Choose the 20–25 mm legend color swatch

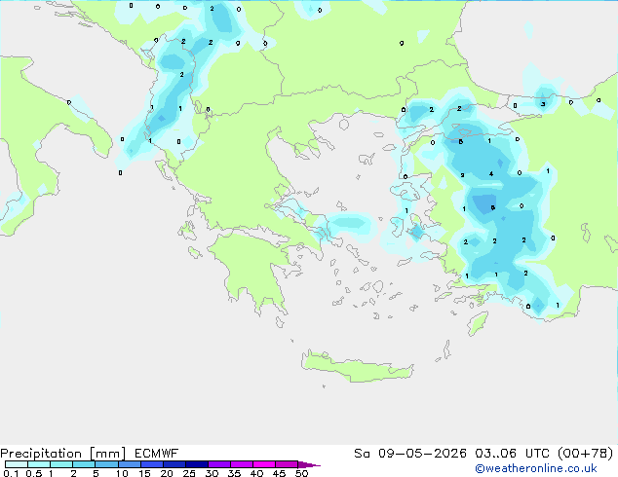click(x=174, y=464)
